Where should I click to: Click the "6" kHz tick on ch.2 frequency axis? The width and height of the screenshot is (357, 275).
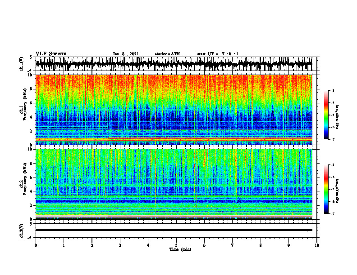pyautogui.click(x=31, y=177)
